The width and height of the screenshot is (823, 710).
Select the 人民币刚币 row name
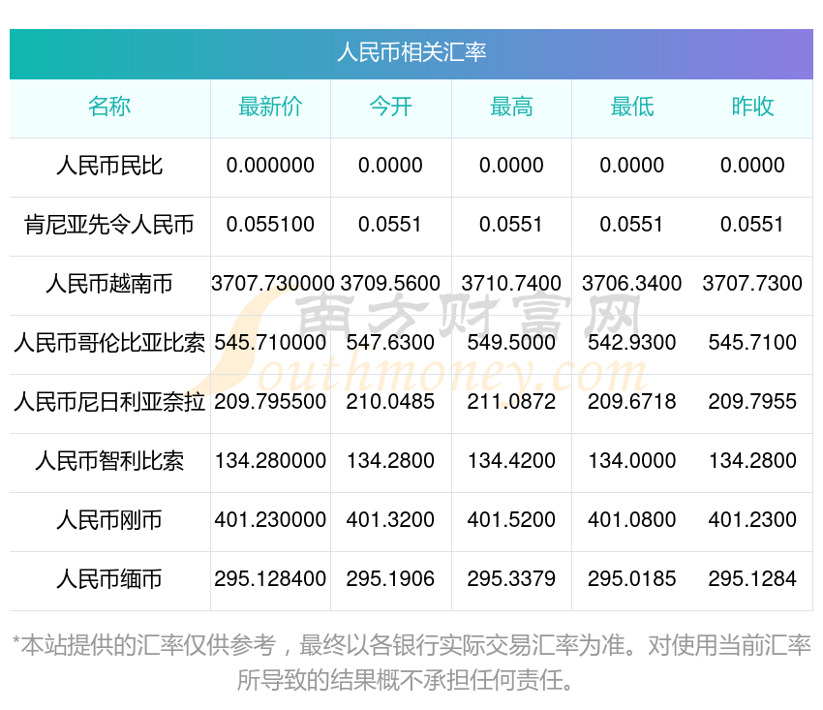109,520
